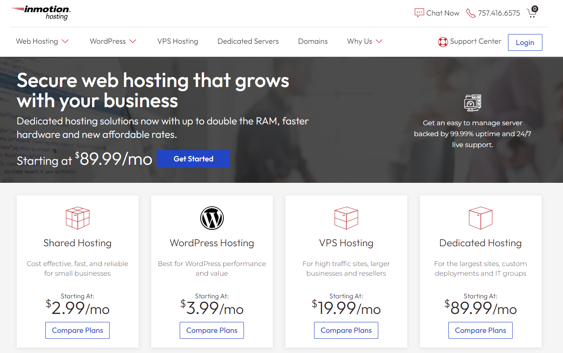Click the Shared Hosting cube icon

78,218
